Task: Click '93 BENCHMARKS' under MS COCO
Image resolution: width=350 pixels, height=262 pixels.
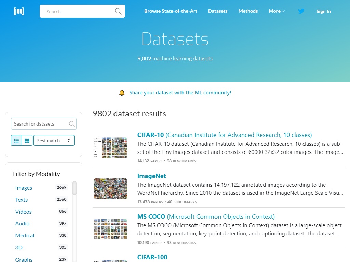Action: [x=181, y=243]
